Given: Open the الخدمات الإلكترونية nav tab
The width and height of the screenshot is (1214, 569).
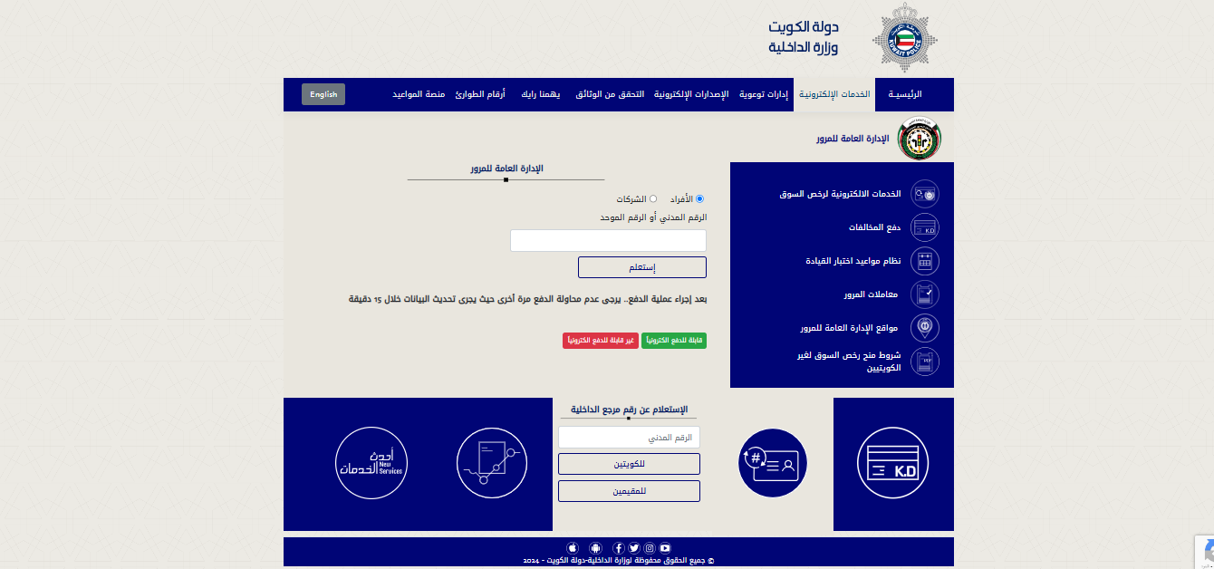Looking at the screenshot, I should point(834,95).
